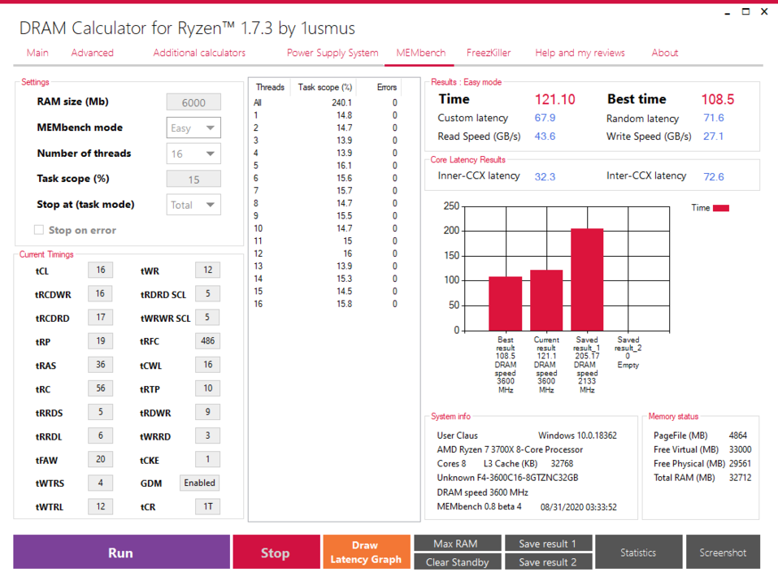The height and width of the screenshot is (585, 778).
Task: Open the Advanced tab
Action: [x=93, y=53]
